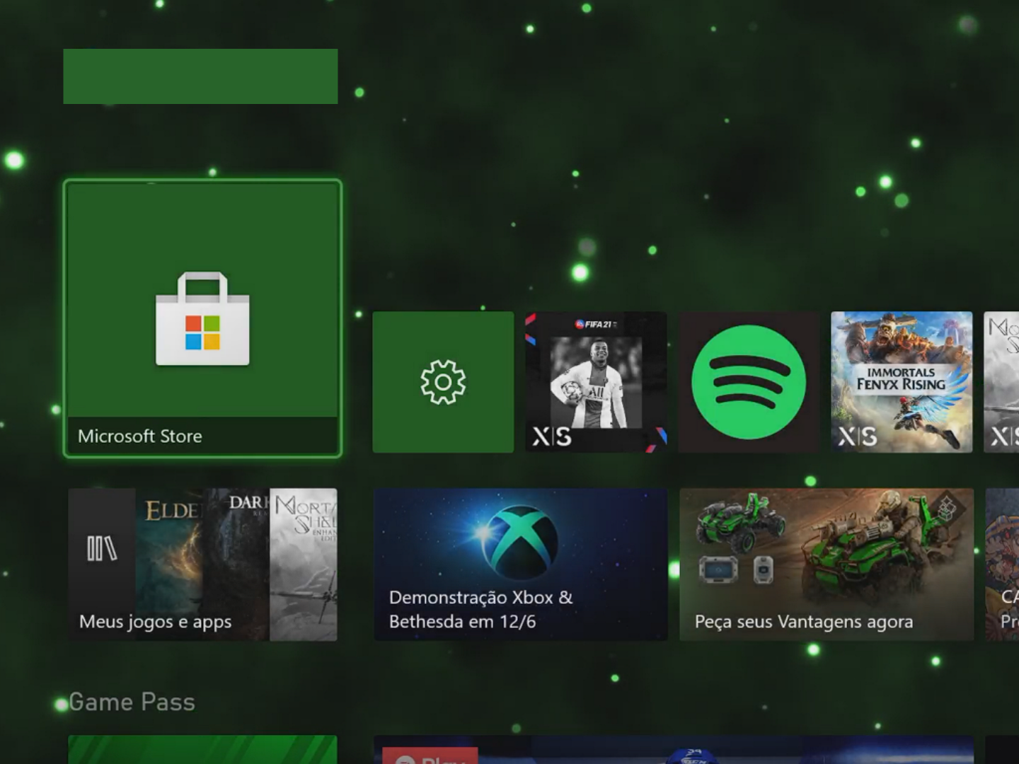Open the Settings gear tile
The height and width of the screenshot is (764, 1019).
(x=443, y=382)
